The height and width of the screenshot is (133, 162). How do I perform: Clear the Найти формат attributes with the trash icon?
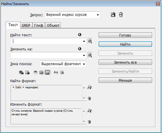pos(89,98)
